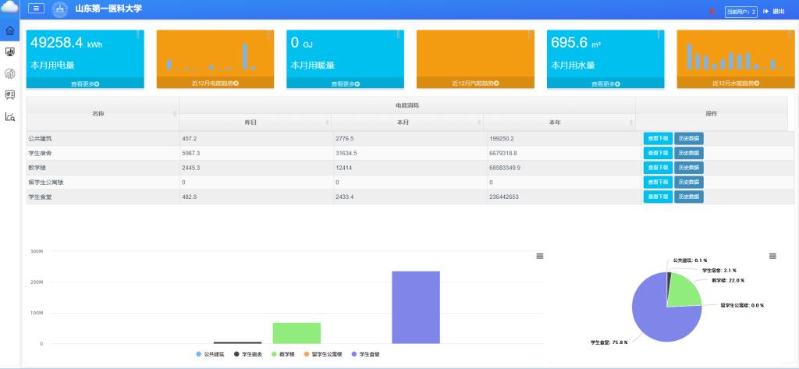Click 历史数据 for 教学楼 row
This screenshot has height=369, width=799.
688,167
